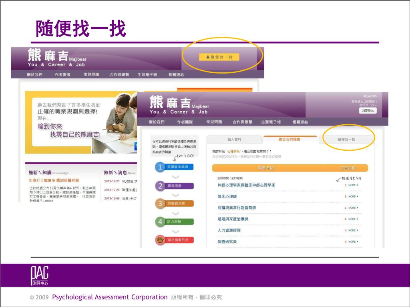The height and width of the screenshot is (307, 410).
Task: Open career 神經心理學家與臨床神經心理學家
Action: (246, 185)
